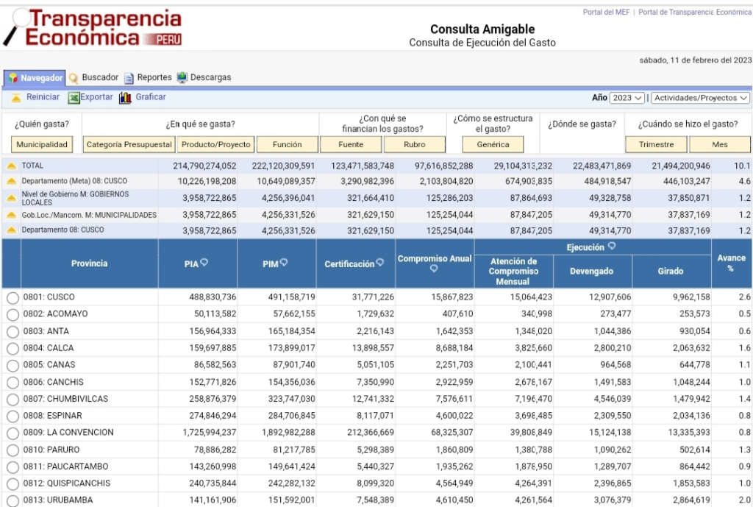
Task: Select the 0801: CUSCO radio button
Action: pyautogui.click(x=13, y=298)
